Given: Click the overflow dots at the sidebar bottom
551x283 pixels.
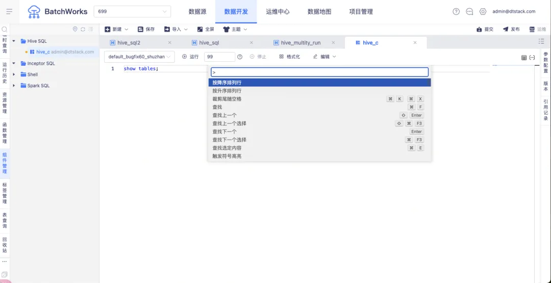Looking at the screenshot, I should [5, 262].
